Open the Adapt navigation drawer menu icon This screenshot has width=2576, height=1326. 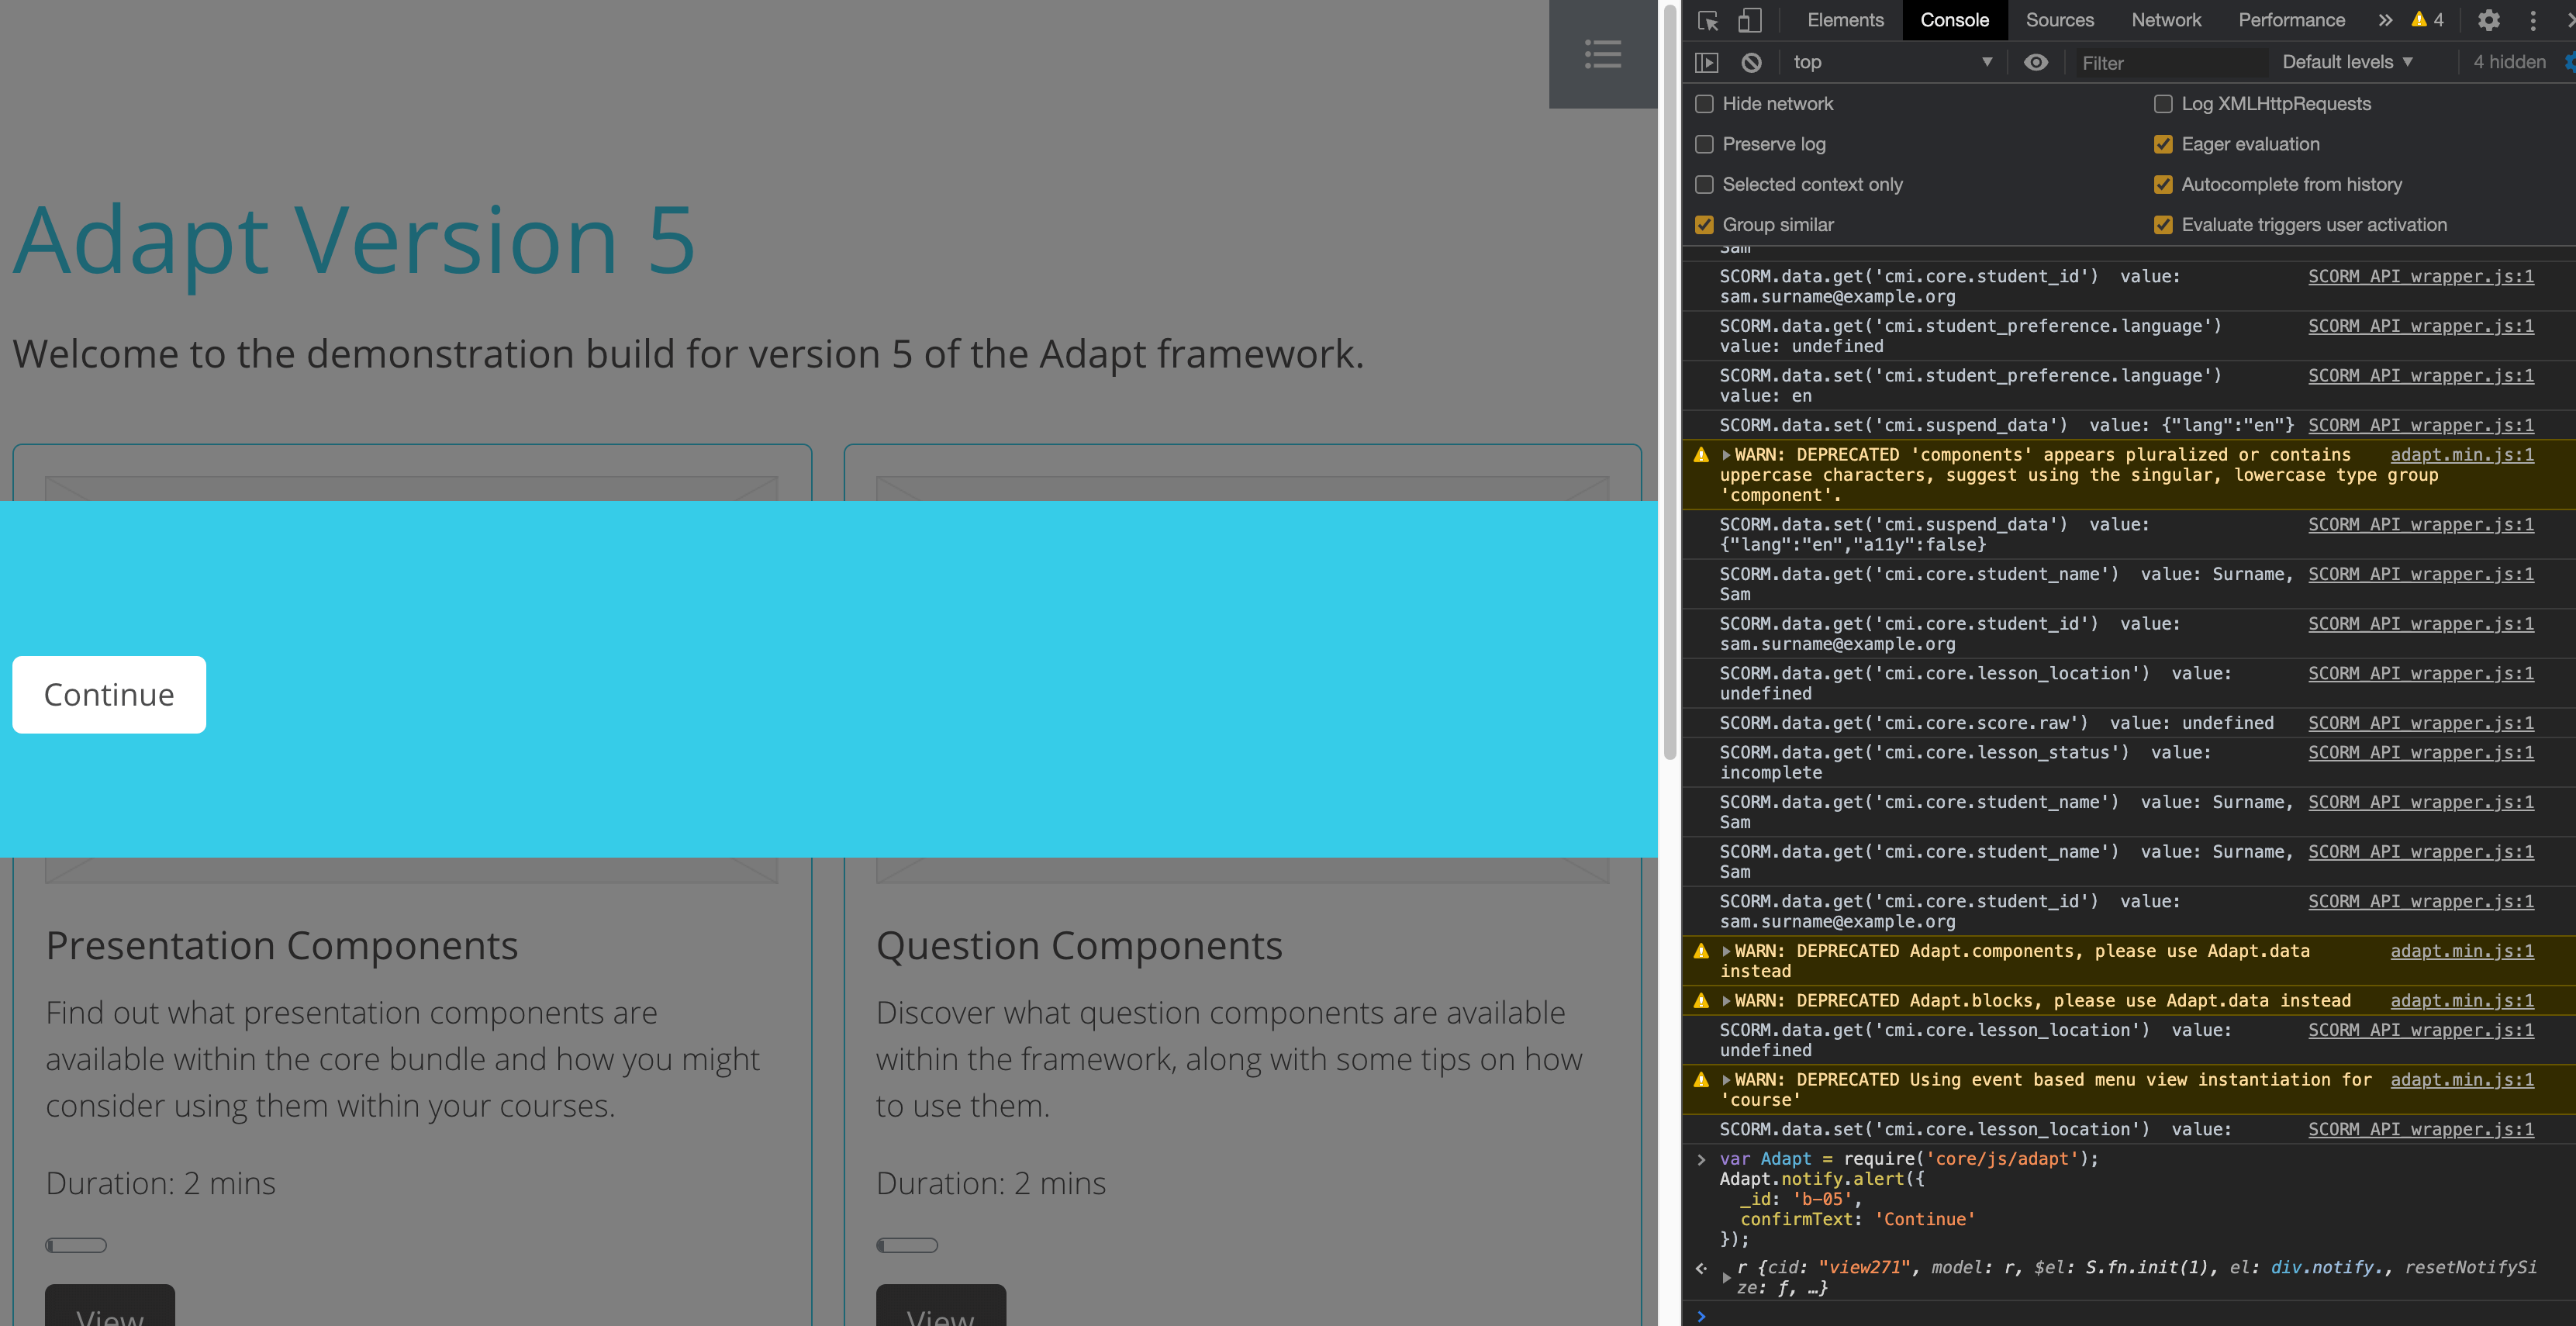(1602, 54)
